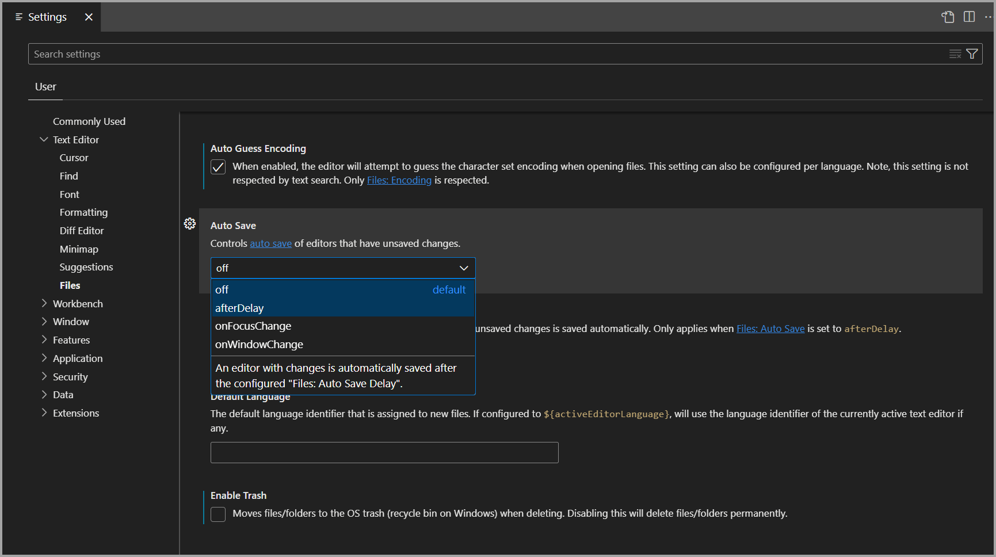Open Settings JSON via the toolbar icon
Viewport: 996px width, 557px height.
(947, 17)
